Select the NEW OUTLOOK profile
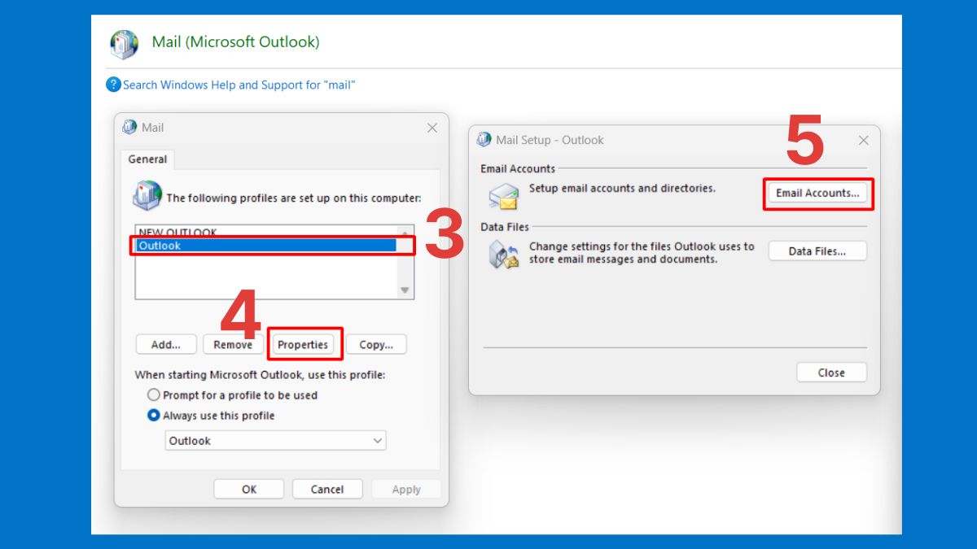The image size is (977, 549). (x=265, y=232)
